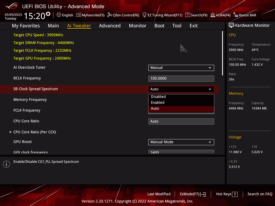275x206 pixels.
Task: Click Target GPU Frequency : 2400MHz text
Action: coord(42,58)
